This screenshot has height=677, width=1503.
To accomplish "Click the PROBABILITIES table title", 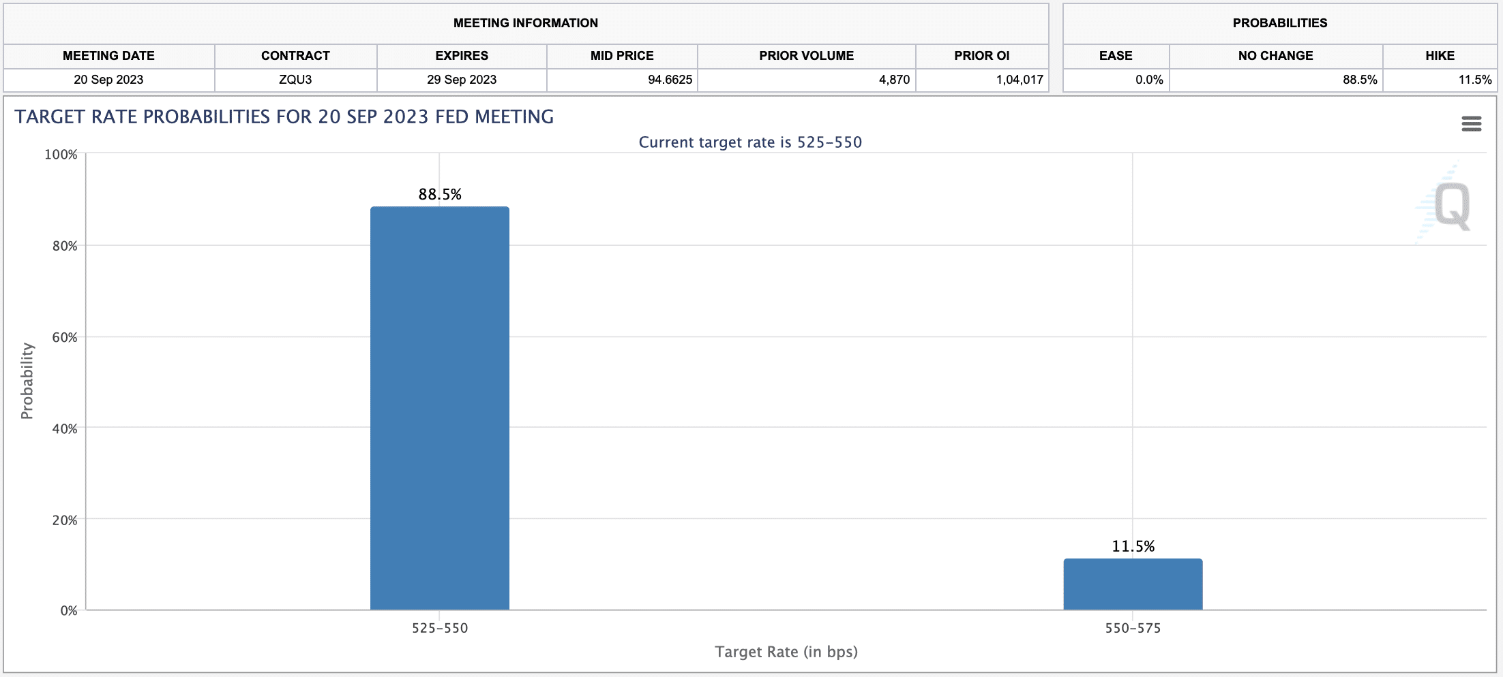I will (x=1280, y=23).
